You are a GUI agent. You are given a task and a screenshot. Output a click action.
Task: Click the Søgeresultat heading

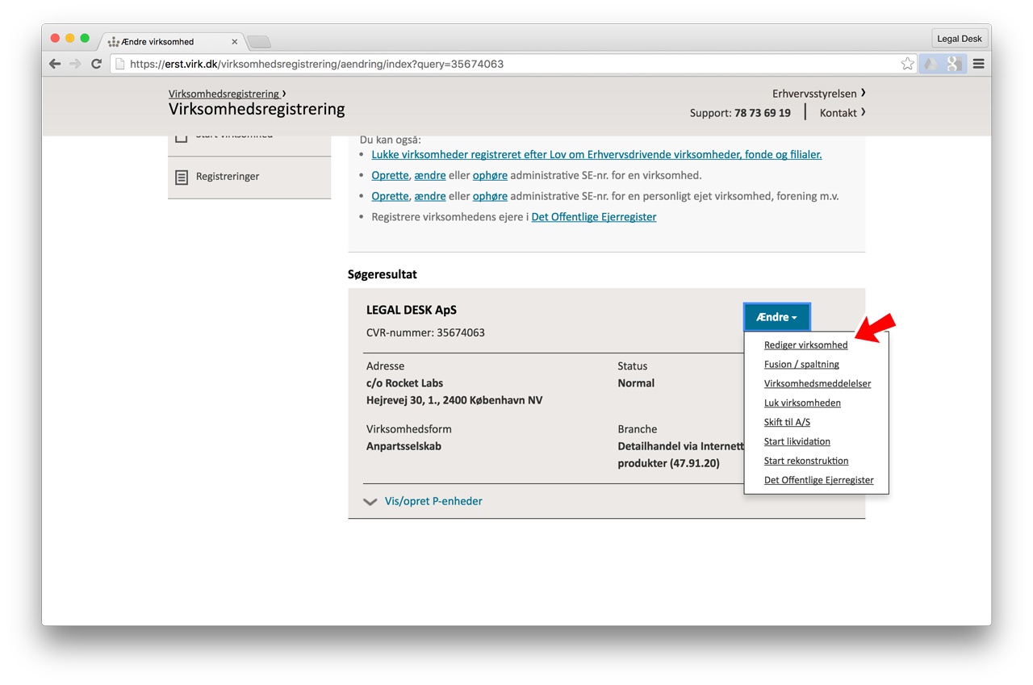click(x=383, y=274)
